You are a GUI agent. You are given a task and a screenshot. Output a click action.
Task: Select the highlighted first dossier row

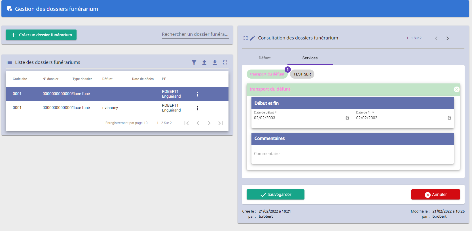pyautogui.click(x=117, y=94)
